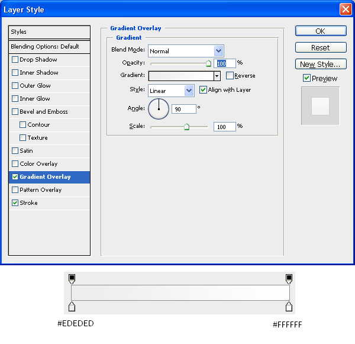Click the gradient editor bar
355x344 pixels.
point(180,293)
